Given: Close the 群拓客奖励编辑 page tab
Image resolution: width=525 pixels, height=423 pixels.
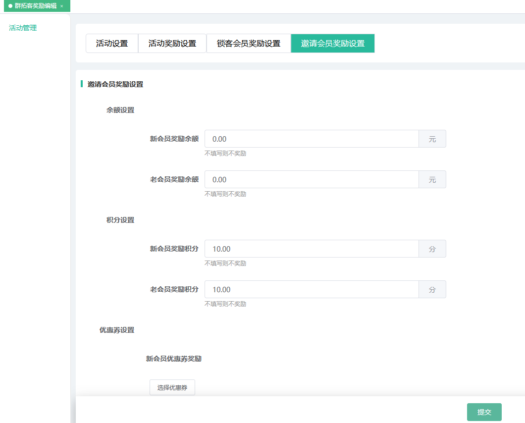Looking at the screenshot, I should coord(62,6).
